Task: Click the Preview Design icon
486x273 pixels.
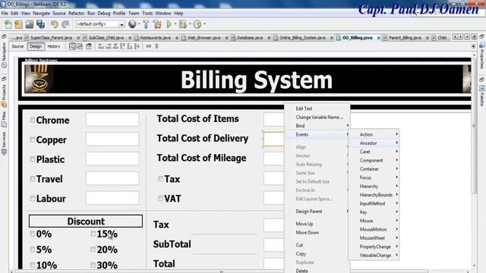Action: [x=89, y=46]
